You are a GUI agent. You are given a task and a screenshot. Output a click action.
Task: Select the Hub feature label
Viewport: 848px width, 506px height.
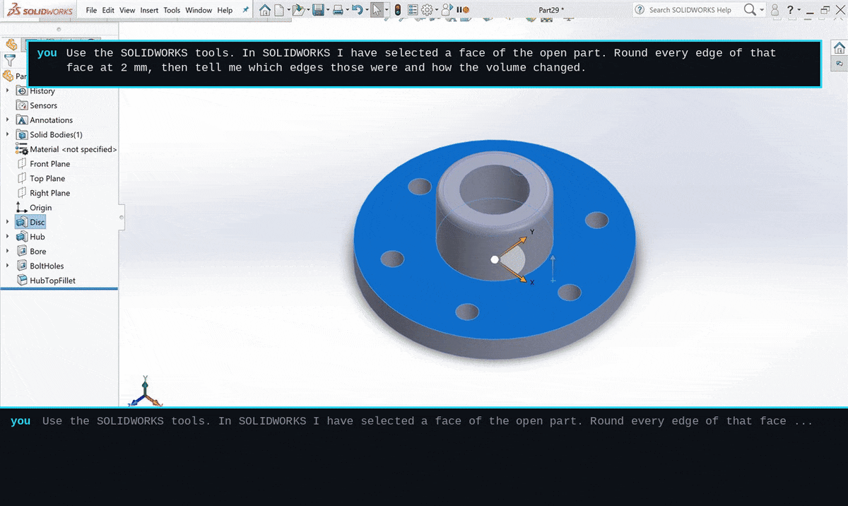tap(37, 237)
